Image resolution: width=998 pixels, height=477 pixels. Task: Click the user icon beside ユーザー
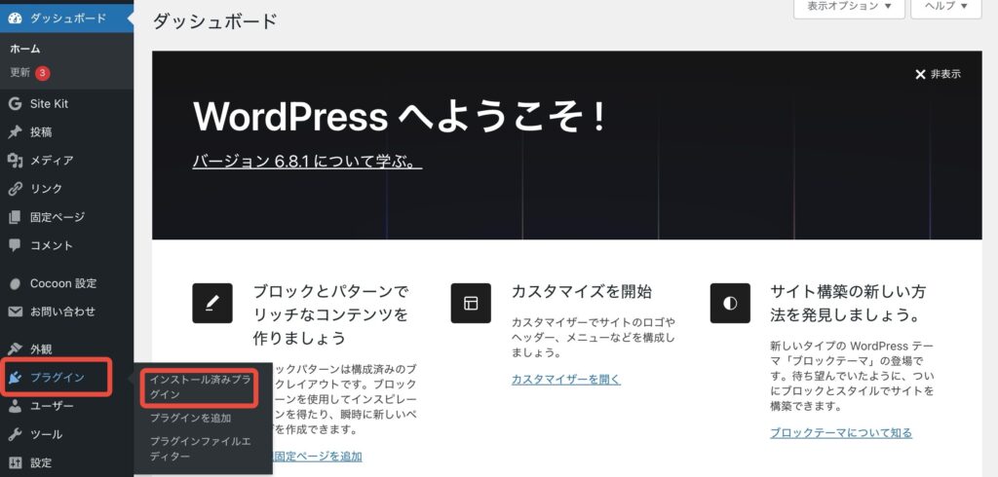click(x=15, y=406)
